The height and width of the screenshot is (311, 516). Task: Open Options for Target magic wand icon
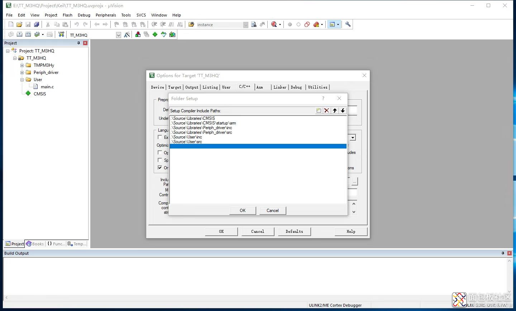pyautogui.click(x=127, y=34)
